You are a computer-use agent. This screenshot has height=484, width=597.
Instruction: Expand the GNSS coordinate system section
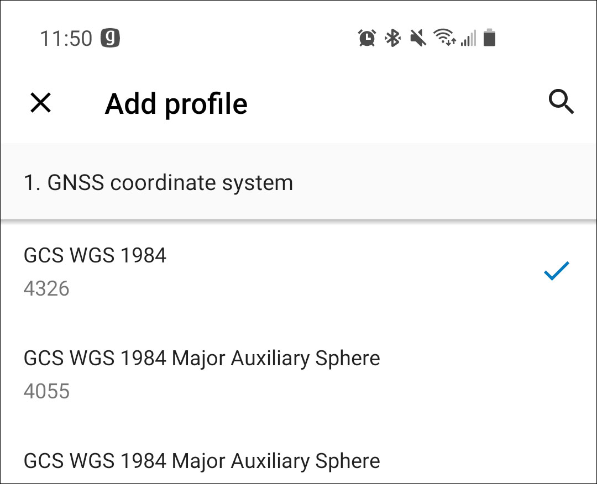159,182
